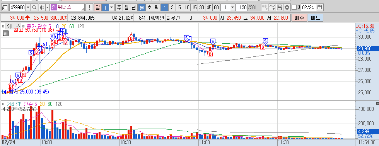Expand the daily period dropdown arrow after 1

(111, 7)
